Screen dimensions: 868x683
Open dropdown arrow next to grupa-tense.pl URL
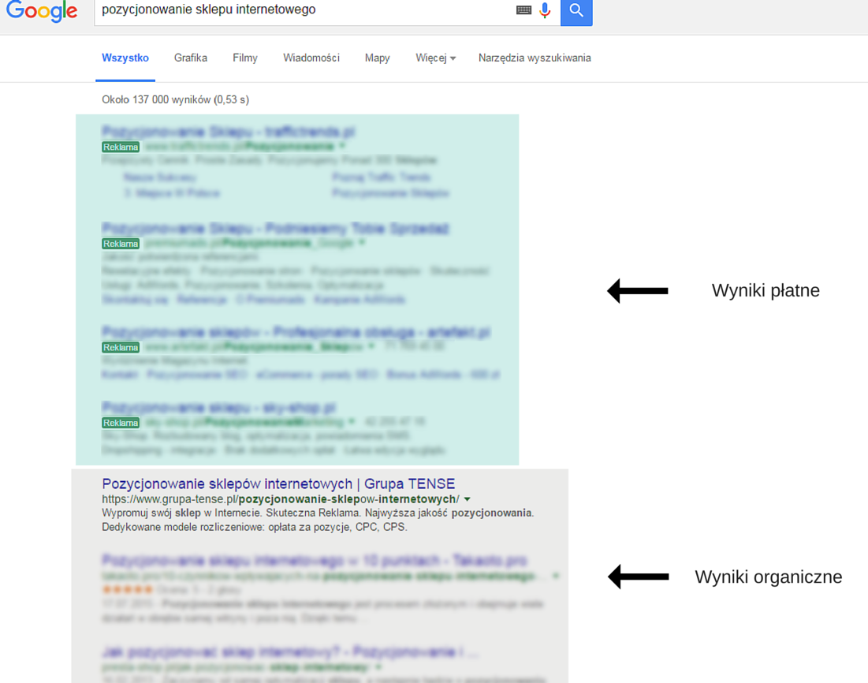[468, 499]
